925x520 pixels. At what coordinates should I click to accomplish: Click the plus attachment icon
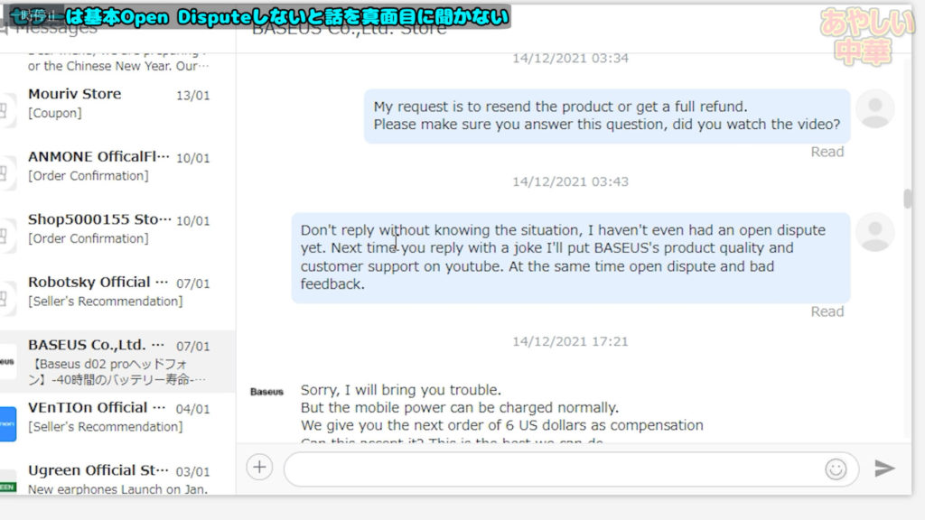(259, 467)
